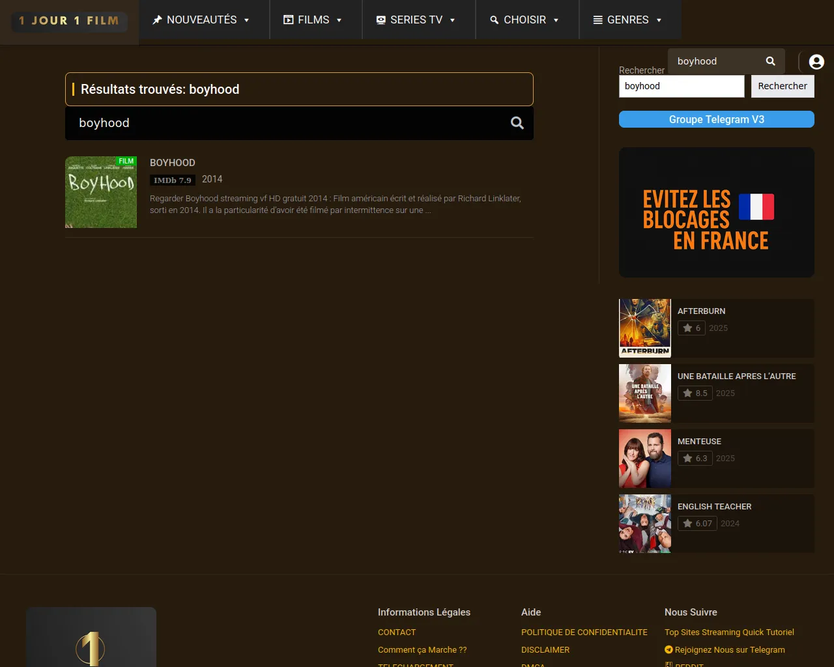The height and width of the screenshot is (667, 834).
Task: Click the Rechercher button
Action: 783,86
